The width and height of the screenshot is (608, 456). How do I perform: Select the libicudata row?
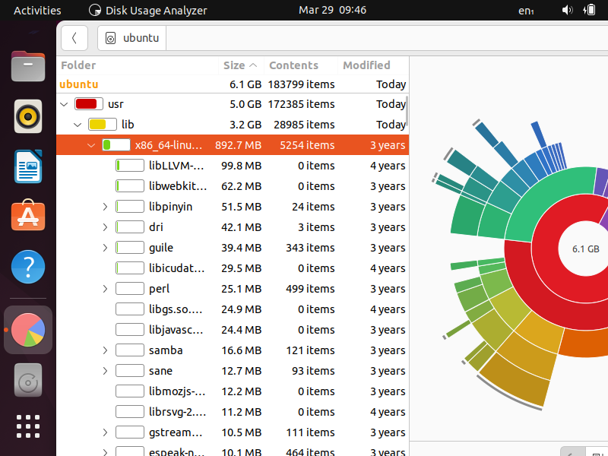click(x=233, y=268)
